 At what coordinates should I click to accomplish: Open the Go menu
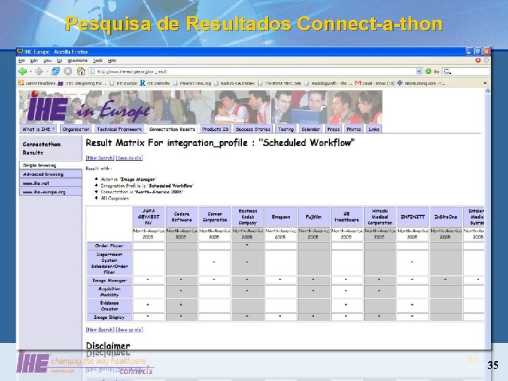(x=59, y=61)
